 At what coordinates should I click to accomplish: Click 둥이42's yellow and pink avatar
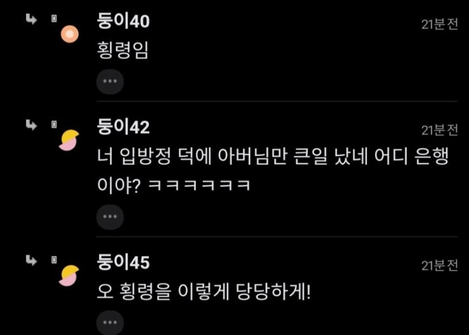coord(69,140)
